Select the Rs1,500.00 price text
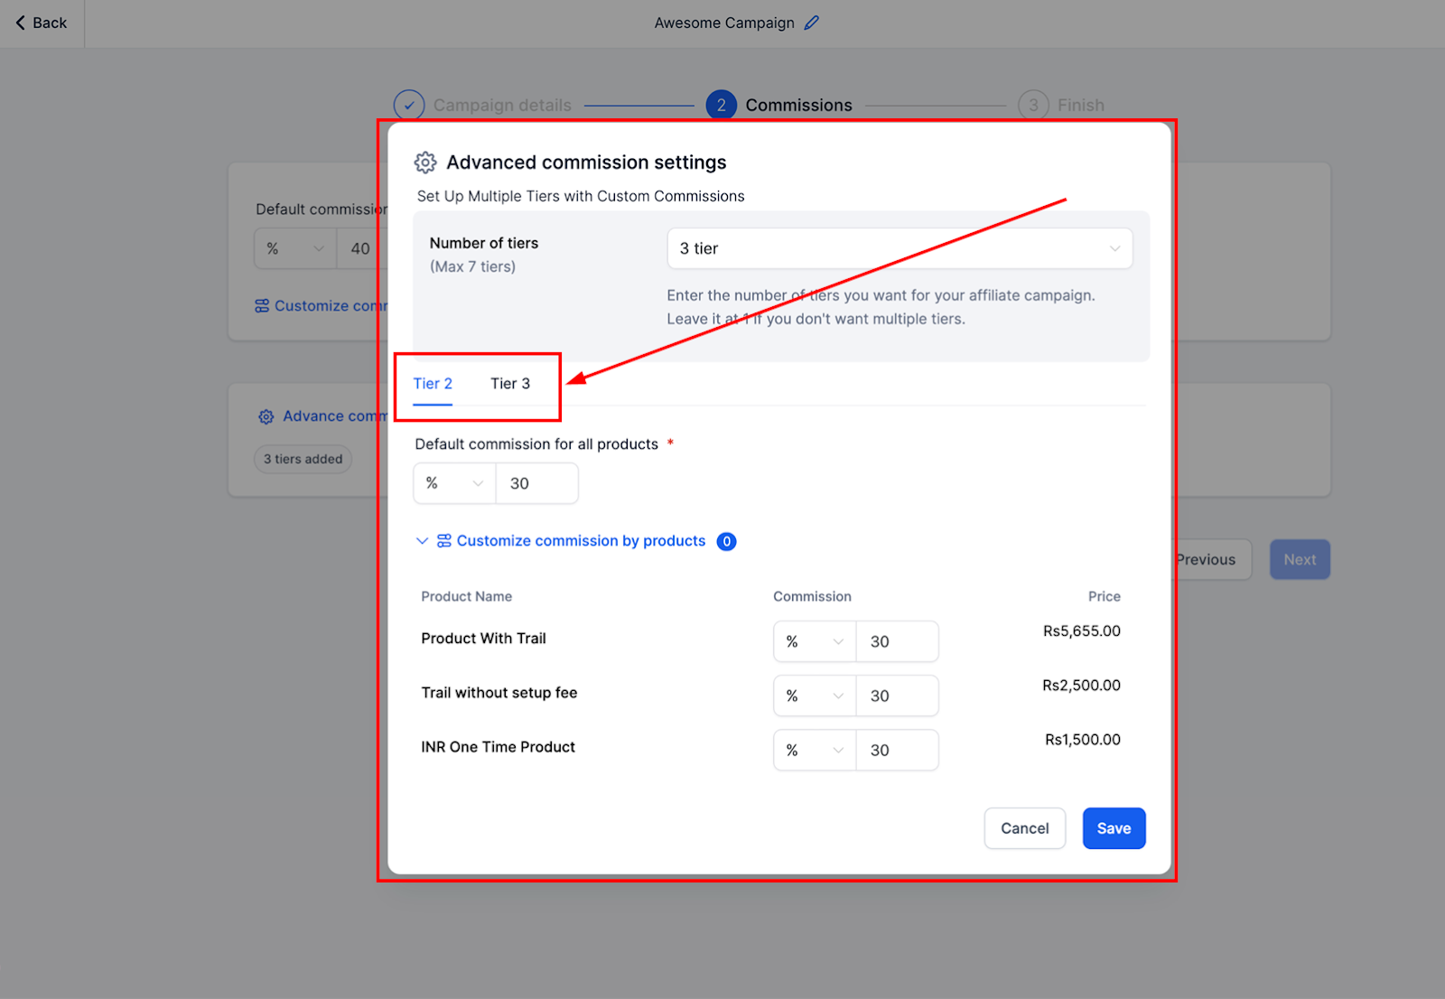The image size is (1445, 999). [1083, 740]
